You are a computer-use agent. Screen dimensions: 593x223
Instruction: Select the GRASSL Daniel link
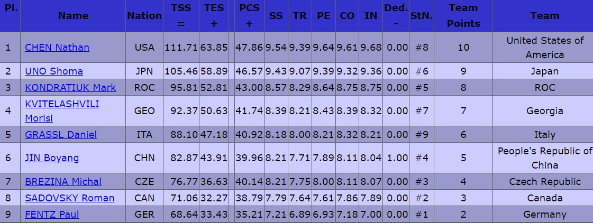61,135
